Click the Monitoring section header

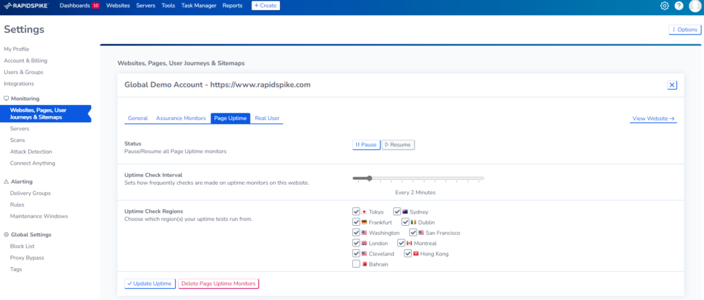point(21,99)
